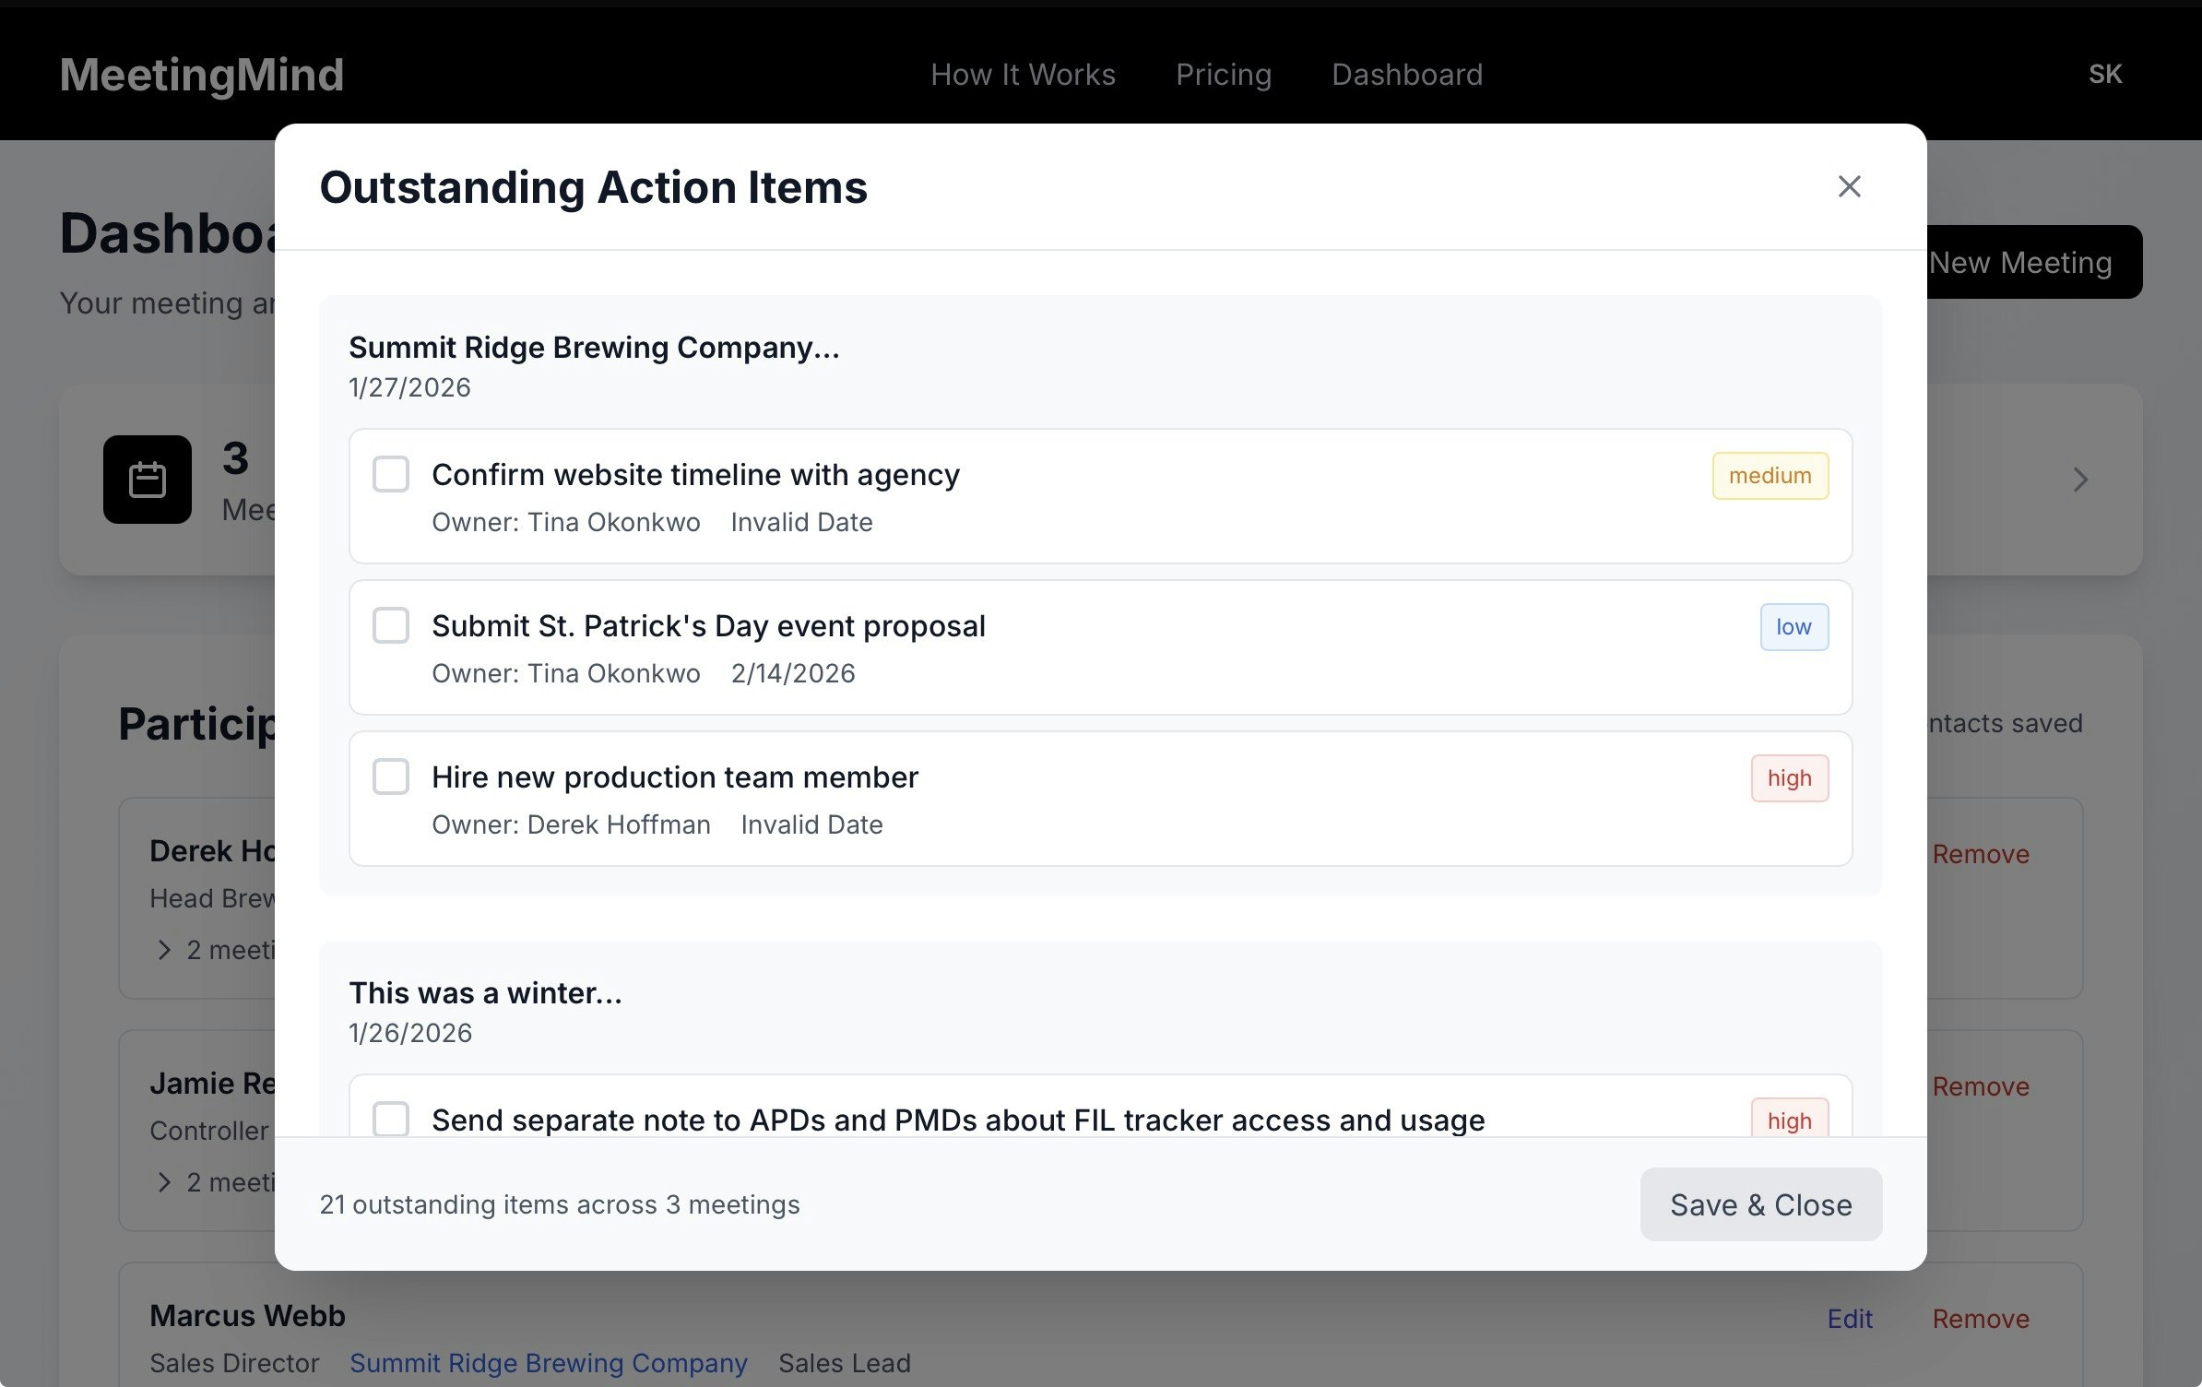Mark Hire new production team member done
Image resolution: width=2202 pixels, height=1387 pixels.
(391, 776)
